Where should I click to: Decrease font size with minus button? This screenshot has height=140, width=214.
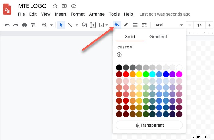coord(190,25)
